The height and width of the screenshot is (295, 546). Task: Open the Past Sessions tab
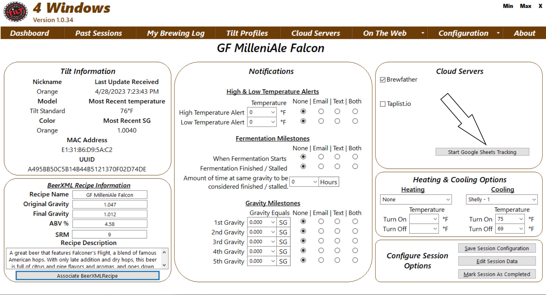pos(99,33)
